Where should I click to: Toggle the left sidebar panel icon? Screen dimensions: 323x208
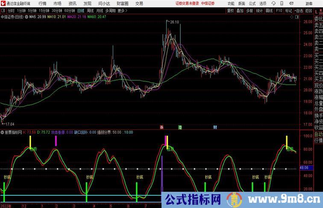pos(3,11)
